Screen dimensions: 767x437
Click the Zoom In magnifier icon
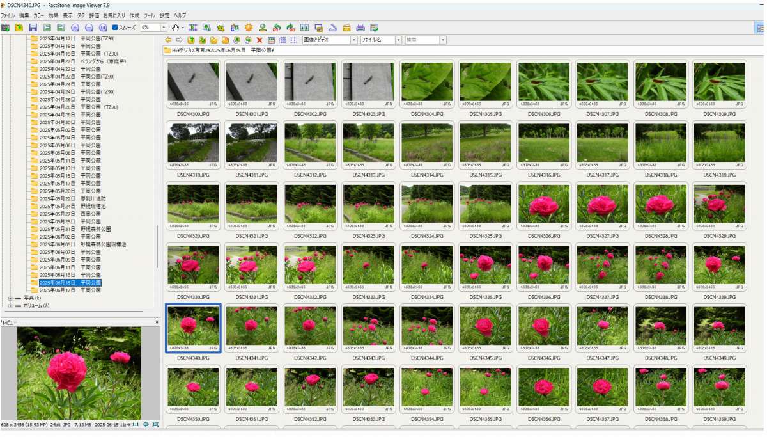(x=75, y=28)
